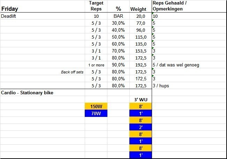
Task: Click the Target Reps column header
Action: 96,6
